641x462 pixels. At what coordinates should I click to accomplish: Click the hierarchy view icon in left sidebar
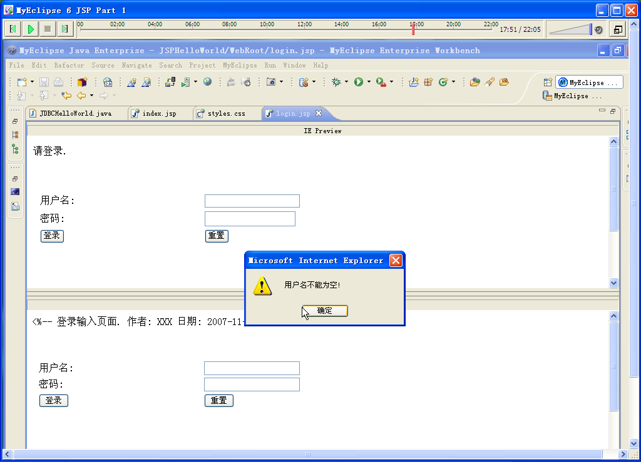click(15, 134)
